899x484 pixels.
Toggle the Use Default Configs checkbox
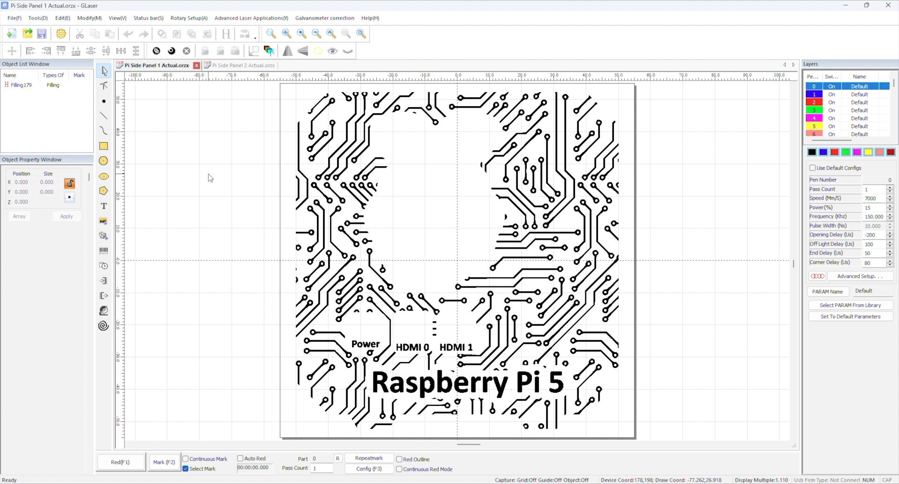(x=812, y=168)
